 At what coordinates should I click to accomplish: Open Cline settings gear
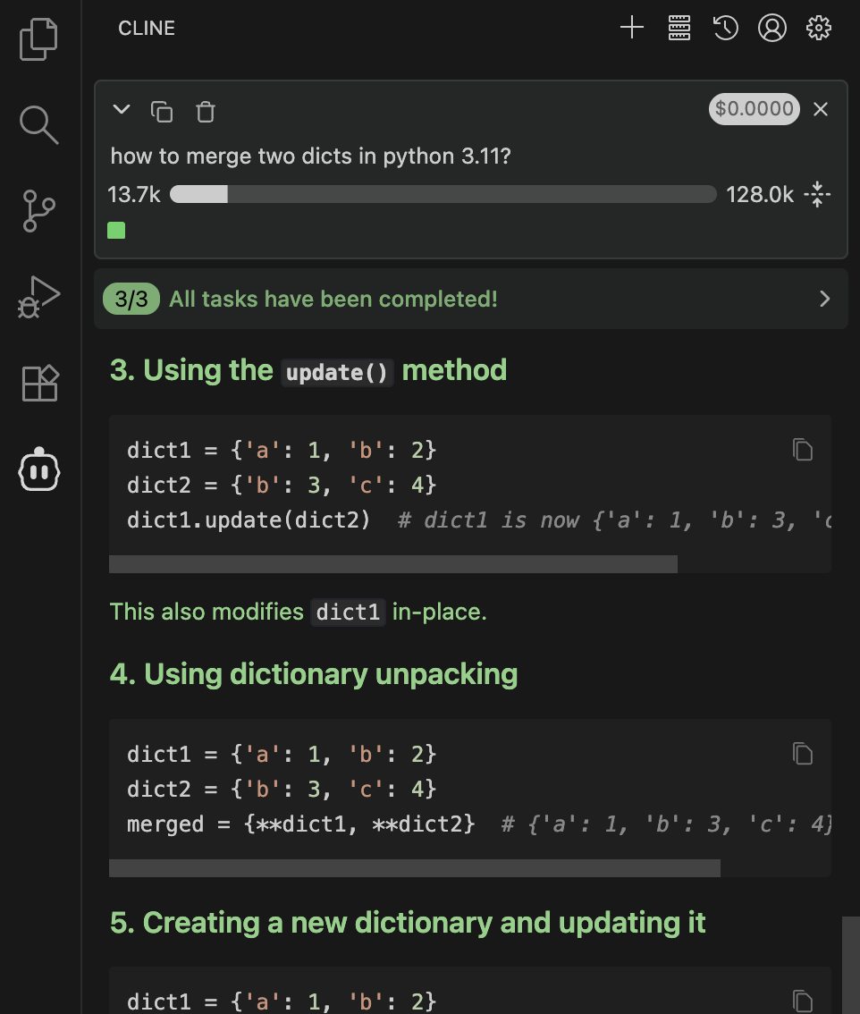(x=819, y=28)
